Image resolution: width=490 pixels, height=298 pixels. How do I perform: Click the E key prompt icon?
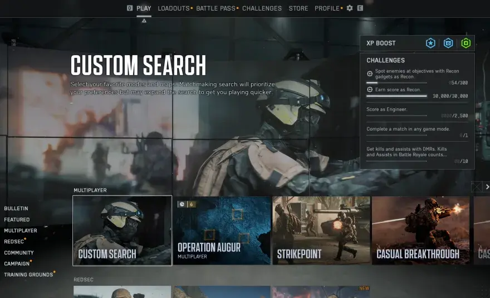(360, 8)
